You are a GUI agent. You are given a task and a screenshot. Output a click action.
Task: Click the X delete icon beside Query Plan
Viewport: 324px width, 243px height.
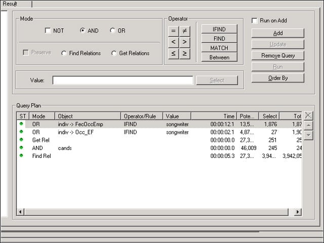click(x=308, y=115)
